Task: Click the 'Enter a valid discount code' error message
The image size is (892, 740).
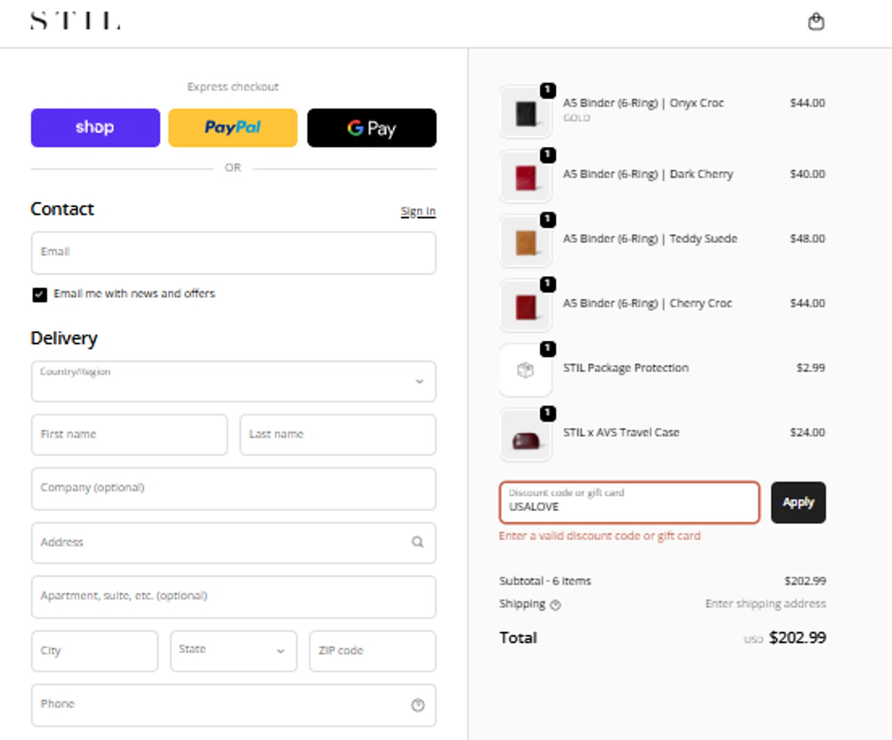Action: pyautogui.click(x=599, y=536)
